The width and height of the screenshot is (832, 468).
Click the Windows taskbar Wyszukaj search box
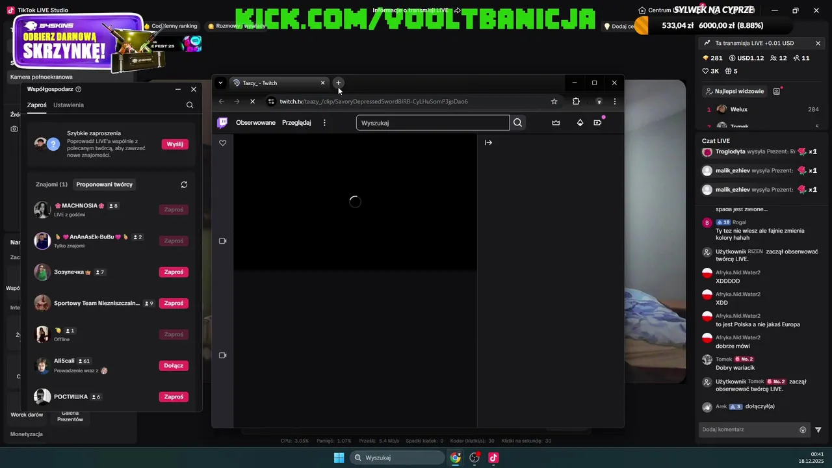coord(397,458)
